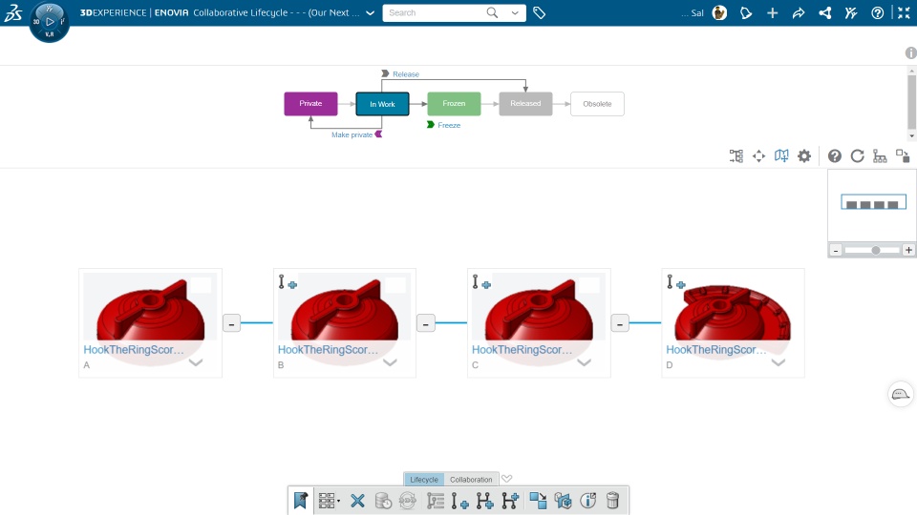The height and width of the screenshot is (515, 917).
Task: Expand revision A card chevron
Action: pyautogui.click(x=196, y=362)
